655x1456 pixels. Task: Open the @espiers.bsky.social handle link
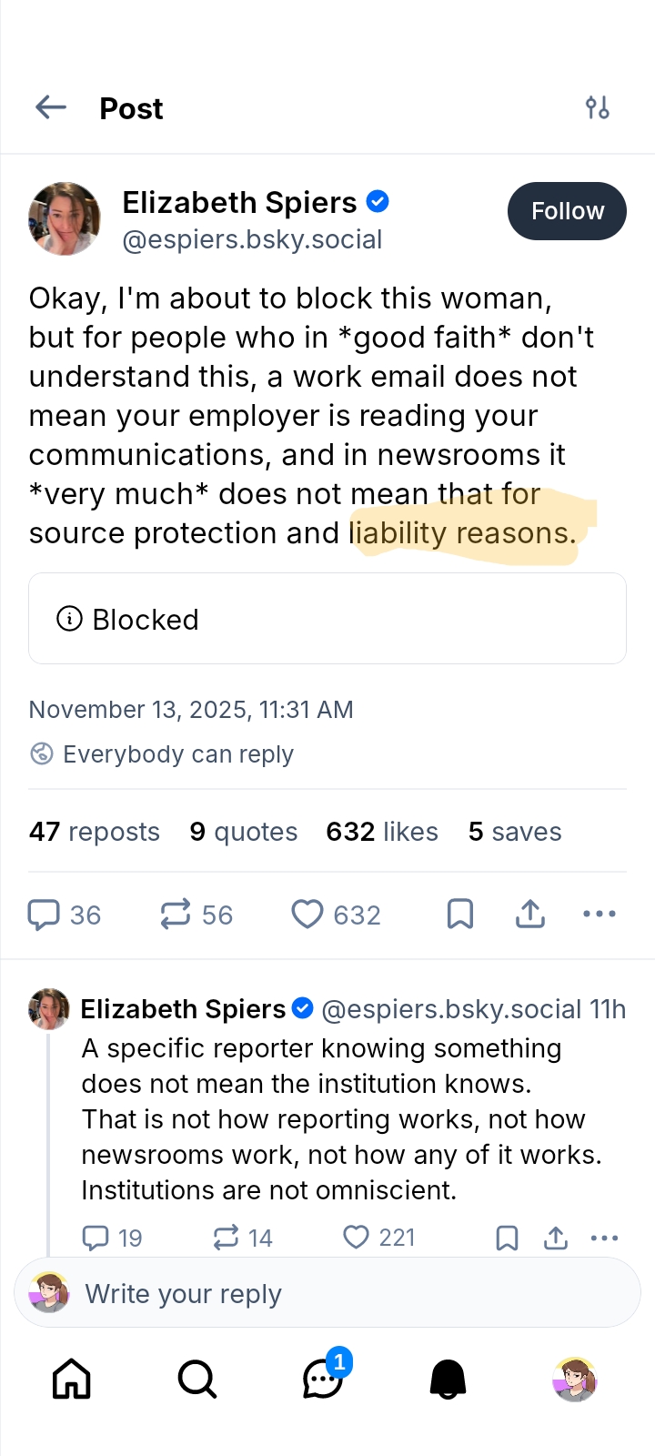pyautogui.click(x=252, y=240)
